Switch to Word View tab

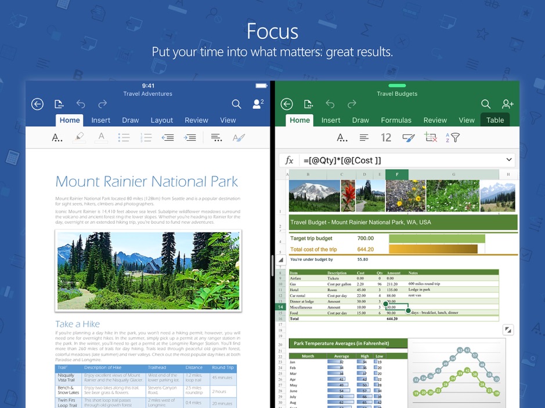(228, 120)
